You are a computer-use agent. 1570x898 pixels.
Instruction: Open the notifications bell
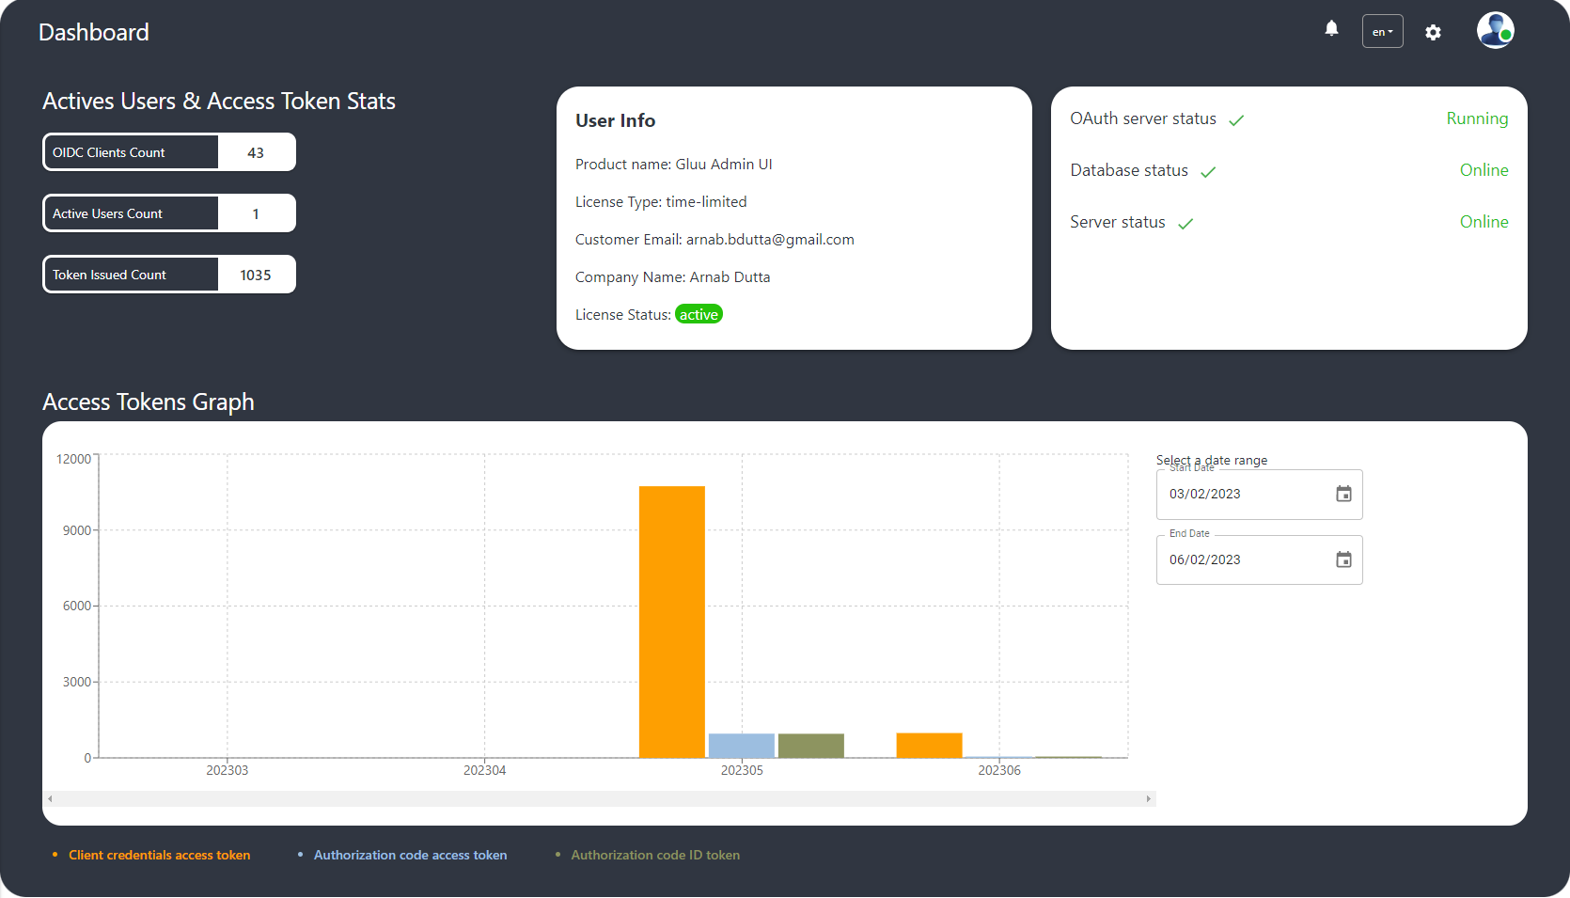(x=1331, y=28)
